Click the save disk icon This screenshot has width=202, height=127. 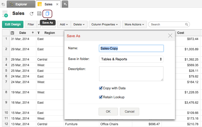(x=39, y=14)
